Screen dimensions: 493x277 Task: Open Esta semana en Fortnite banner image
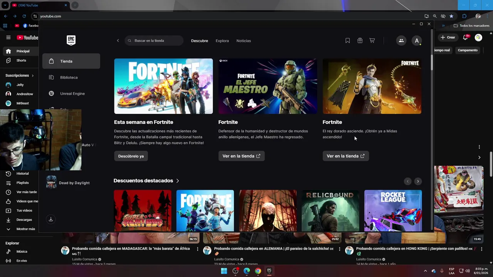[x=163, y=86]
